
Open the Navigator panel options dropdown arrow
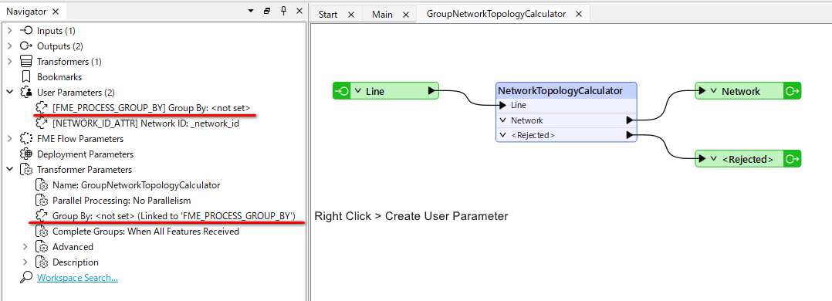[x=251, y=11]
